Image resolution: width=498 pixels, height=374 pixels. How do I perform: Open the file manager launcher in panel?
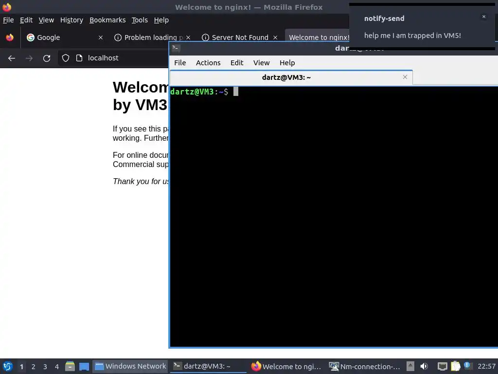70,366
